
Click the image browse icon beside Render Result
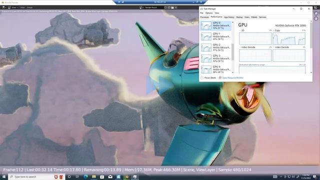click(141, 7)
